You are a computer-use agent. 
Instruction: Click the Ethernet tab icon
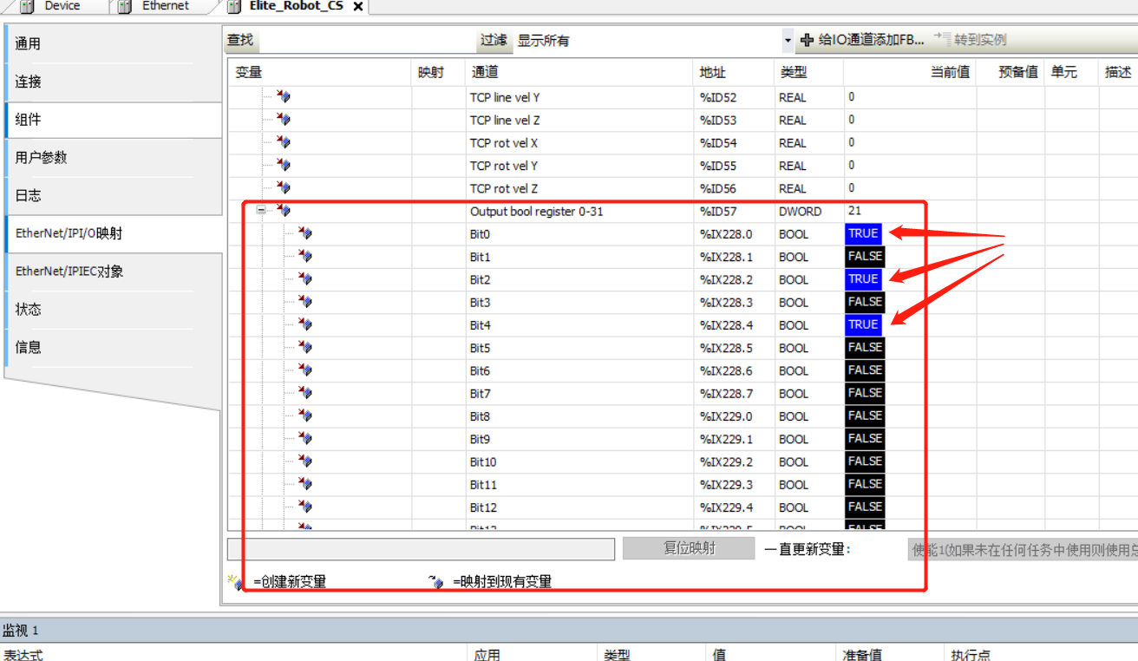tap(125, 6)
